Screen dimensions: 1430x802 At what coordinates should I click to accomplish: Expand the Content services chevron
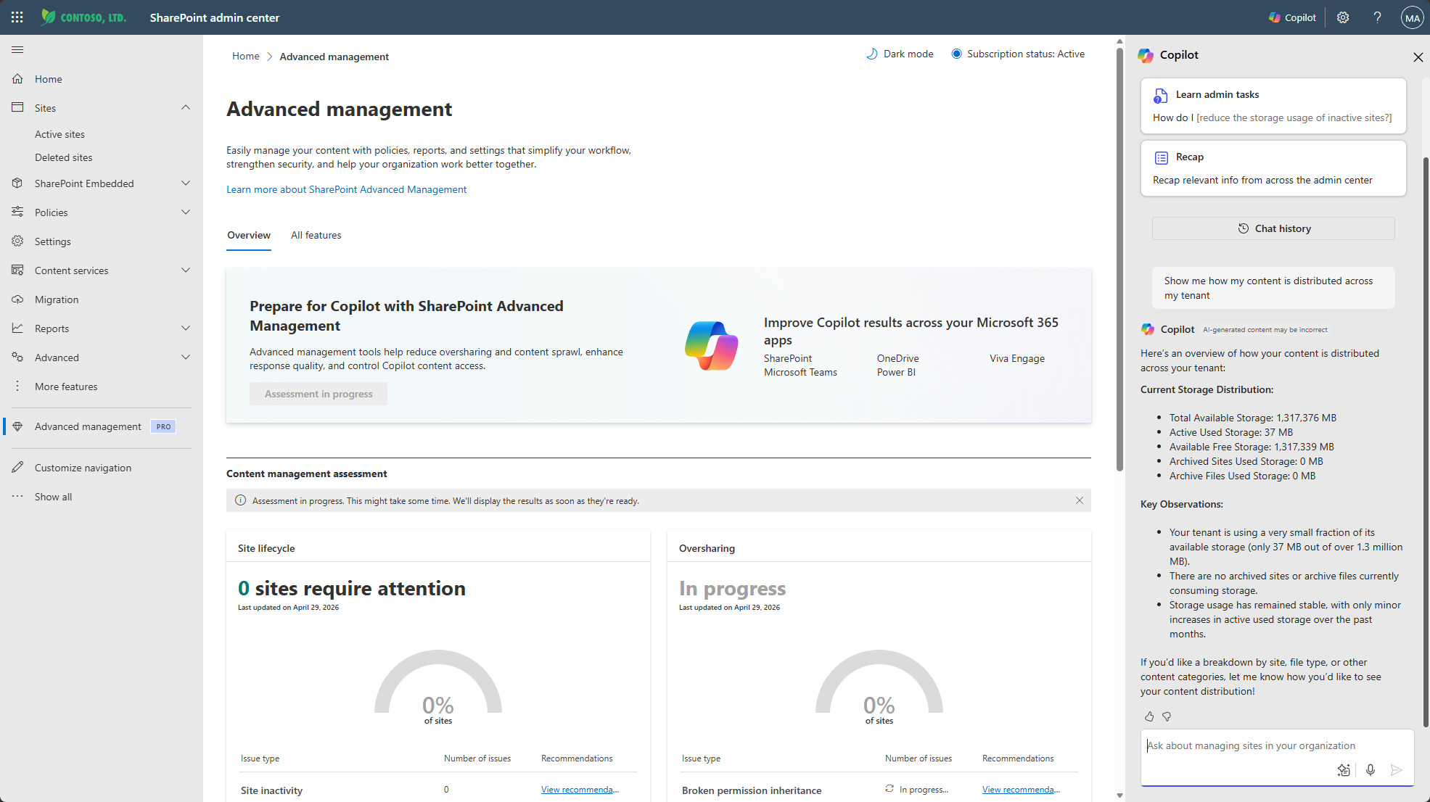click(x=186, y=270)
